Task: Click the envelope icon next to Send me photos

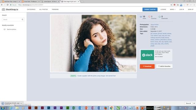Action: click(x=5, y=29)
